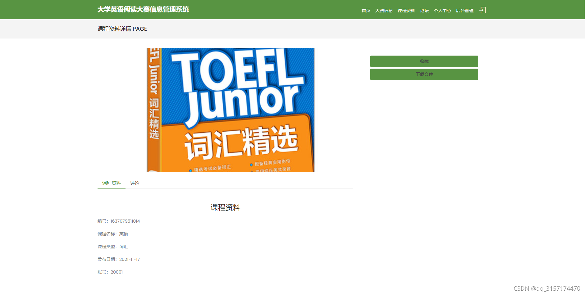The width and height of the screenshot is (585, 295).
Task: Open 首页 in the navigation bar
Action: pyautogui.click(x=366, y=11)
